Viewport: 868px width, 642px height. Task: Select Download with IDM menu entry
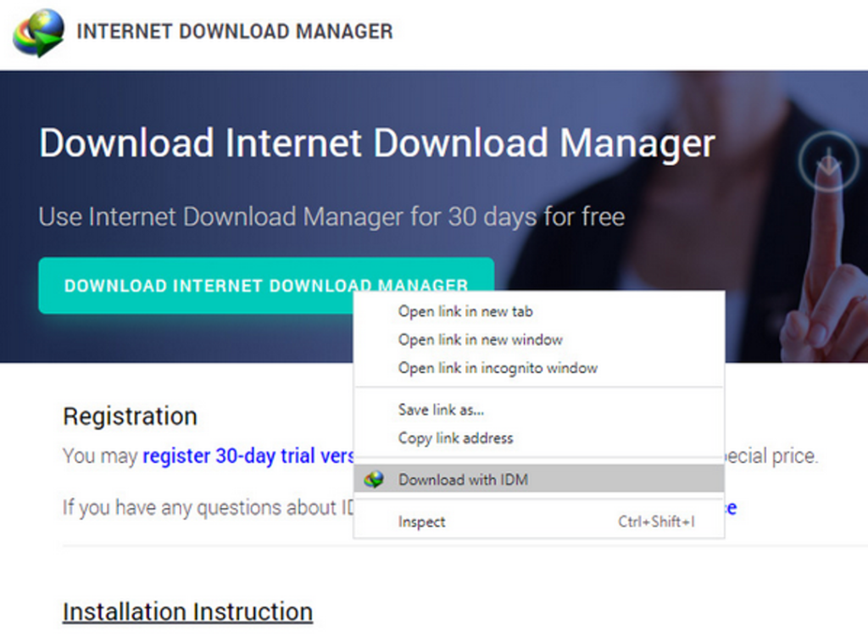(538, 478)
